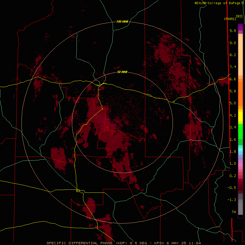The width and height of the screenshot is (245, 245).
Task: Click the 1.0 value on the color scale
Action: [x=233, y=164]
